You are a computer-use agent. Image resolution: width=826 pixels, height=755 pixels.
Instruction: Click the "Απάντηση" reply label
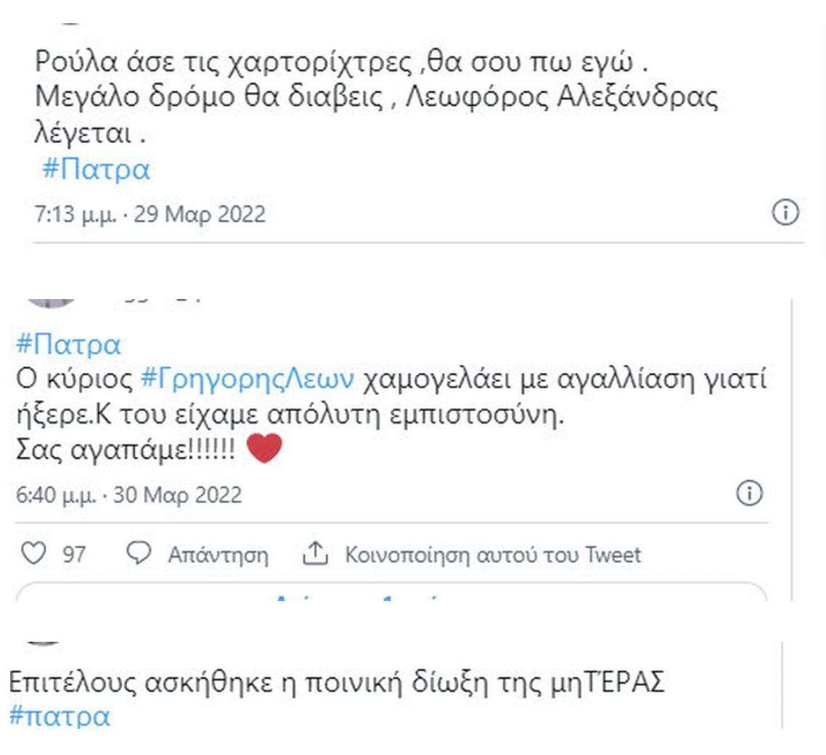[218, 555]
